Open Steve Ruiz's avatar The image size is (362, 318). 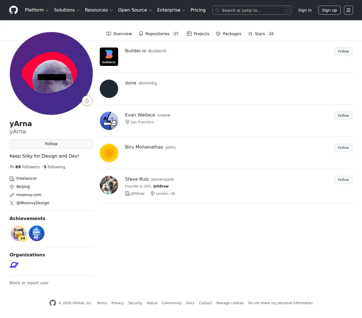coord(109,185)
